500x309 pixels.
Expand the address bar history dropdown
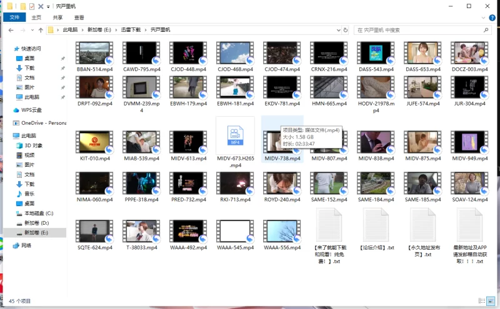point(337,30)
